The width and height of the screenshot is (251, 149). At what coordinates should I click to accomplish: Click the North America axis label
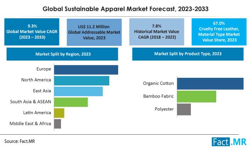click(36, 80)
